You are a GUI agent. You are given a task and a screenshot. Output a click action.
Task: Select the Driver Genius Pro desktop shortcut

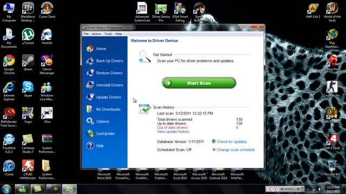click(x=161, y=12)
